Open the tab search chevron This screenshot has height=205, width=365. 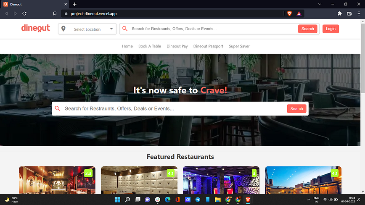[x=320, y=4]
